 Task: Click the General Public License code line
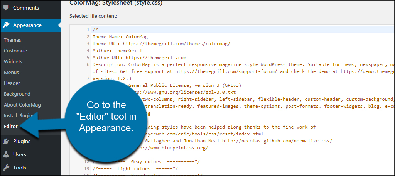click(185, 85)
